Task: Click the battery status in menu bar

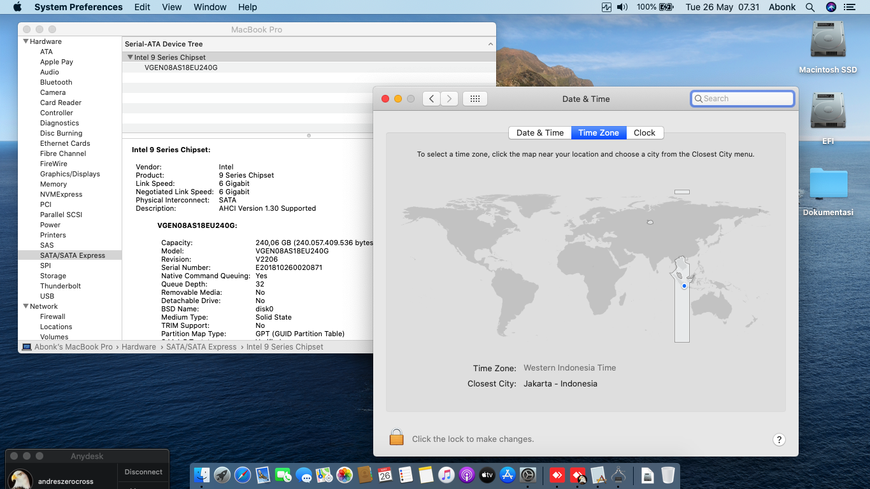Action: pos(655,7)
